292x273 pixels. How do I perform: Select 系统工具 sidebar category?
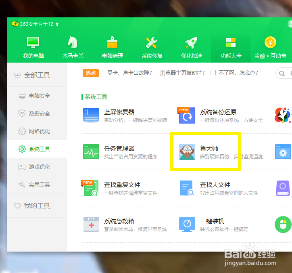click(x=37, y=149)
